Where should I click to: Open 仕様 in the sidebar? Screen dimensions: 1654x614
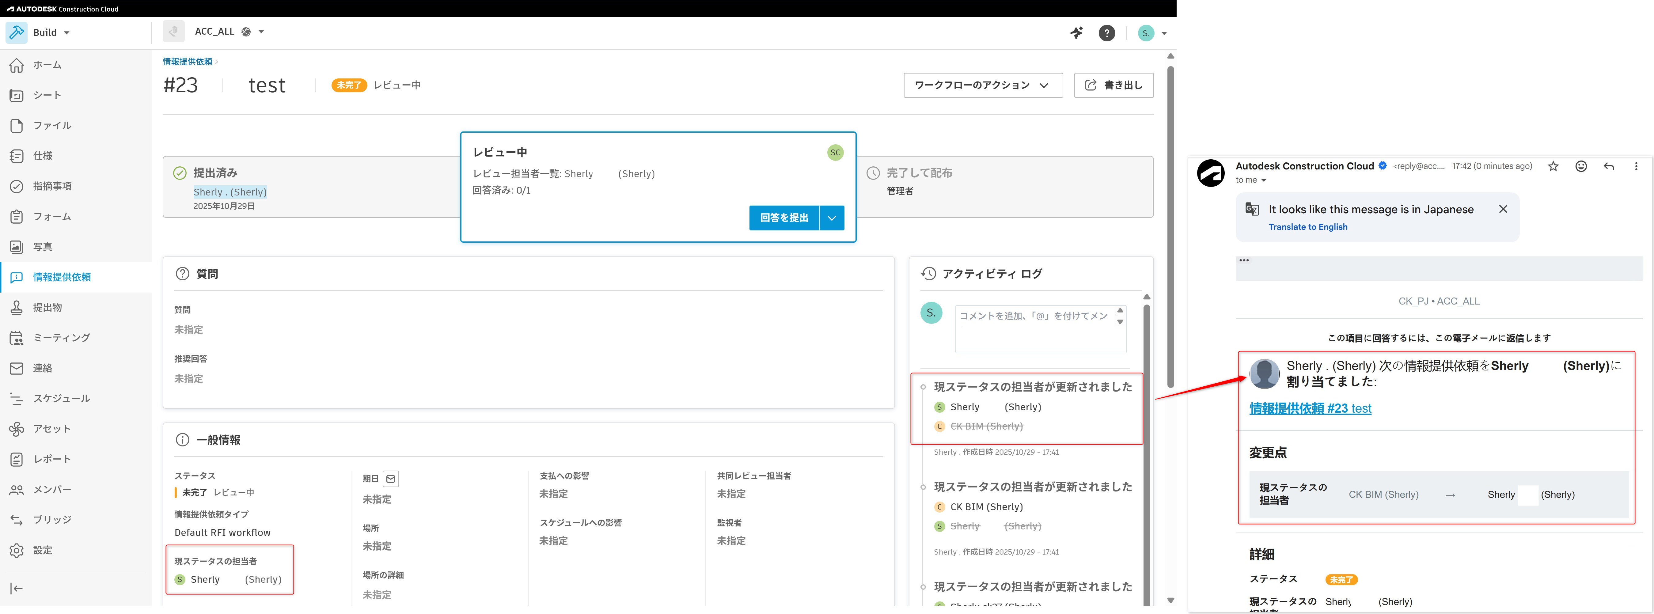[42, 155]
